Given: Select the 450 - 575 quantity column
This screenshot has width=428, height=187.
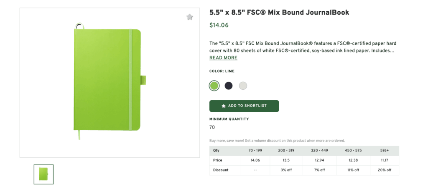Looking at the screenshot, I should [351, 150].
